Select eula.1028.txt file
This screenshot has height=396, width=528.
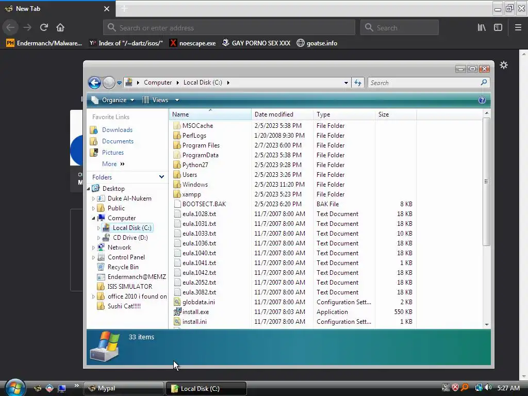coord(200,214)
